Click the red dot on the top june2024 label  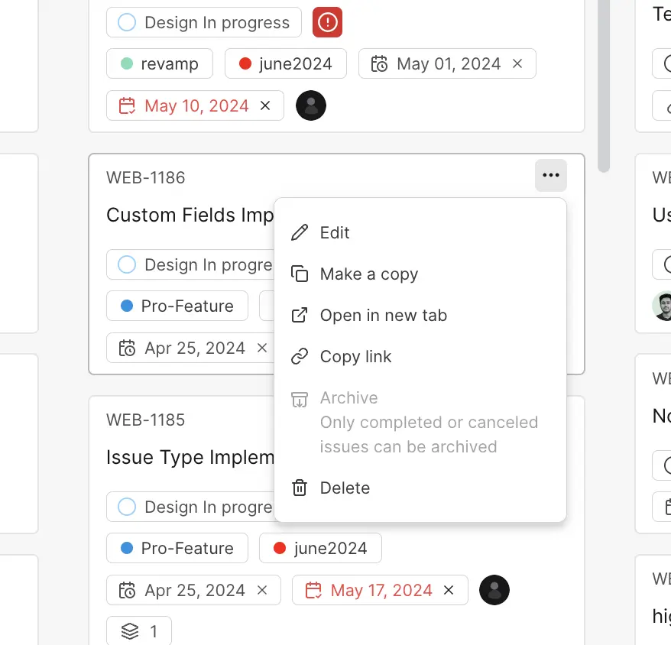pos(245,63)
